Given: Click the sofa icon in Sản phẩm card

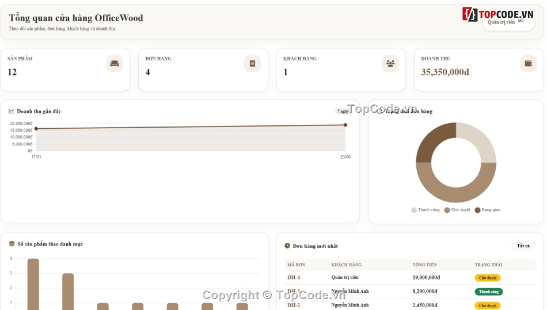Looking at the screenshot, I should [x=115, y=63].
